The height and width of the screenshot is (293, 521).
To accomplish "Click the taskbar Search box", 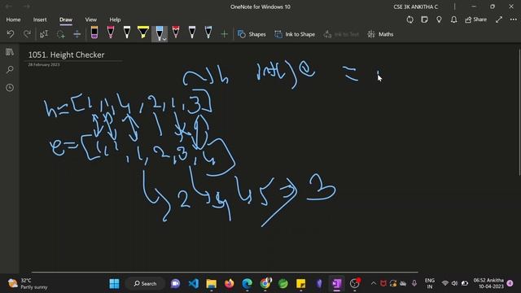I will [x=145, y=283].
